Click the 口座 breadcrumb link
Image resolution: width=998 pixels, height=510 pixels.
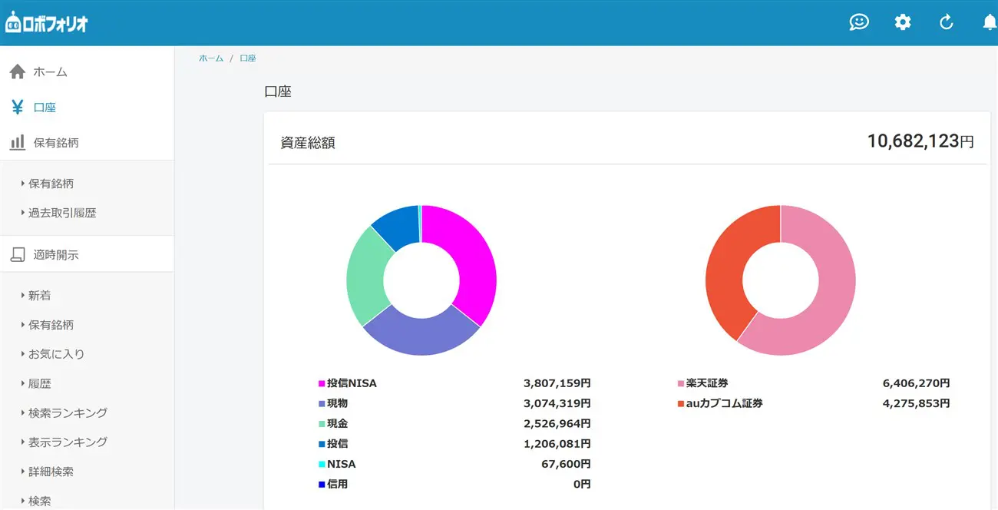[x=247, y=58]
